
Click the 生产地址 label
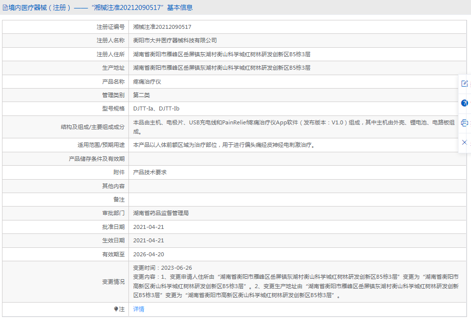[x=113, y=68]
